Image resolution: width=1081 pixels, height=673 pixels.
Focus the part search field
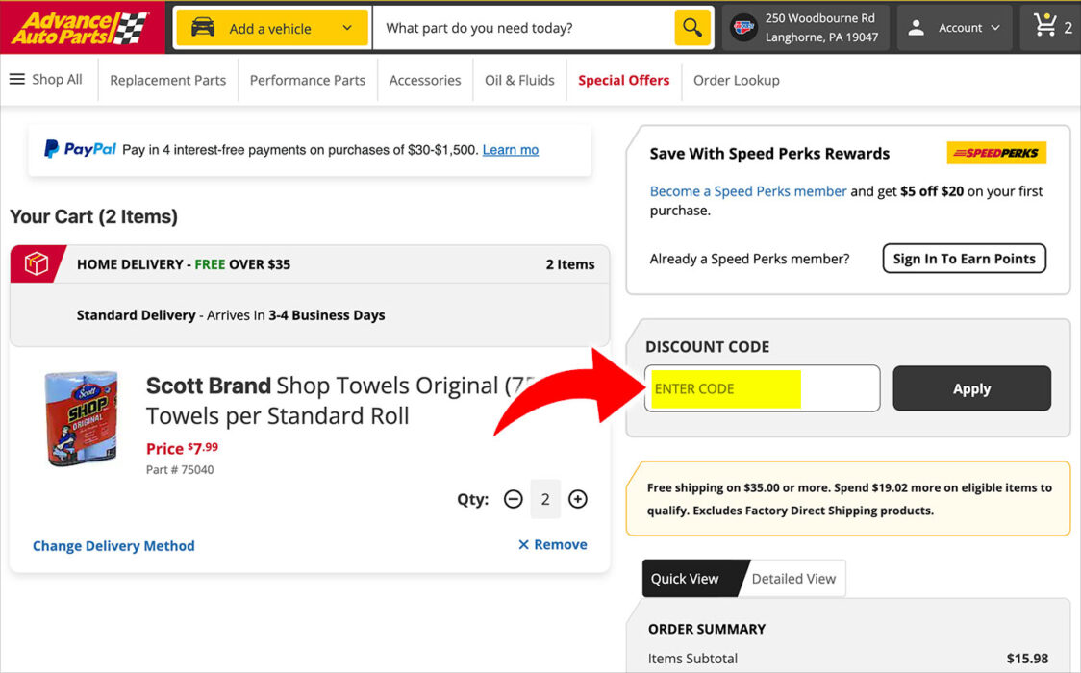[x=523, y=28]
